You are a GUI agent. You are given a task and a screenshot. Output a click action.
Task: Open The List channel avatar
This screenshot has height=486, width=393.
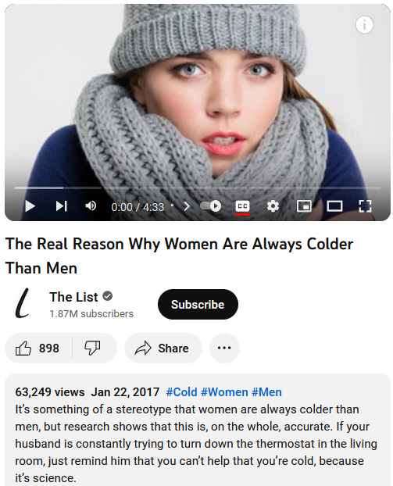point(23,304)
